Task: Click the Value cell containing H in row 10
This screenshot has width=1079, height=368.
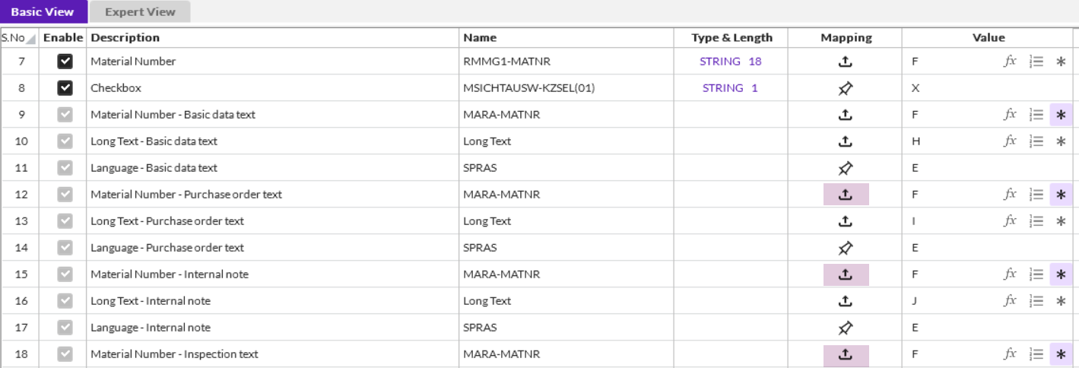Action: click(x=916, y=141)
